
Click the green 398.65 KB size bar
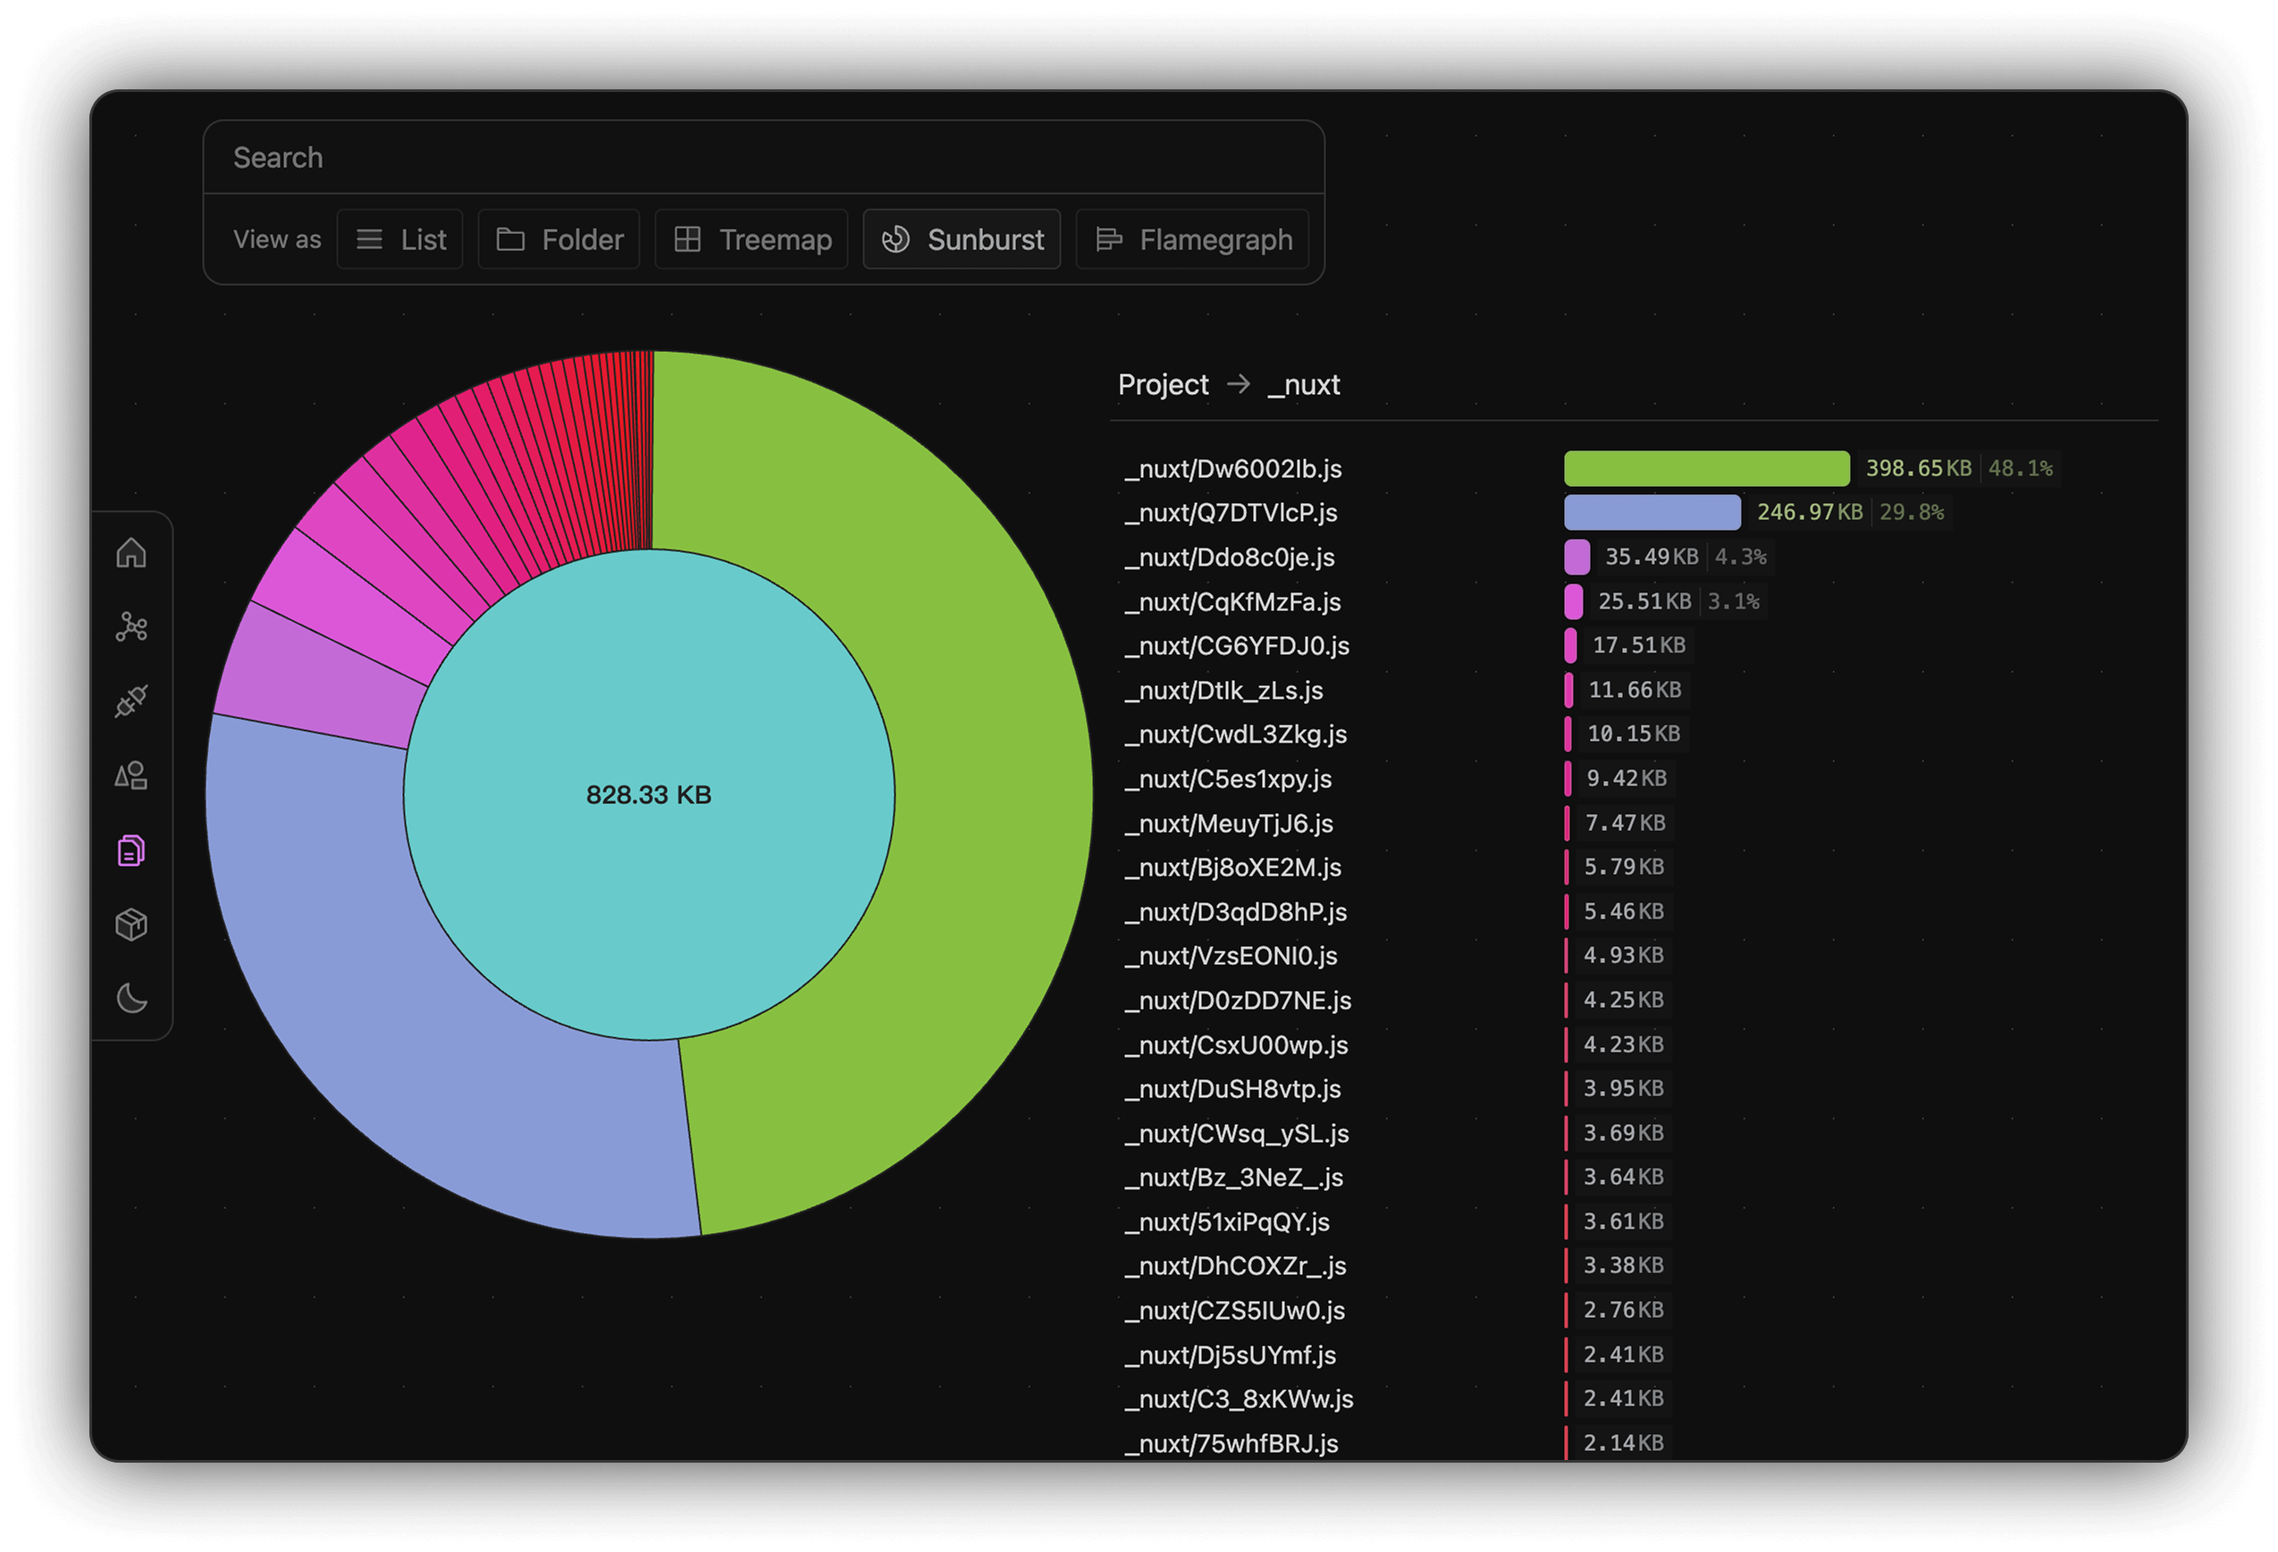1707,468
